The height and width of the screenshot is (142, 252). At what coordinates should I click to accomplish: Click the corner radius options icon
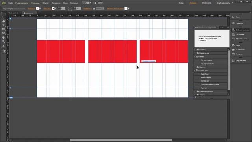(70, 9)
